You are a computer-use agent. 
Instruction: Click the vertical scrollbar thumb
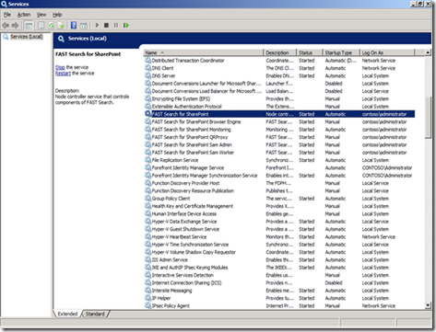428,118
